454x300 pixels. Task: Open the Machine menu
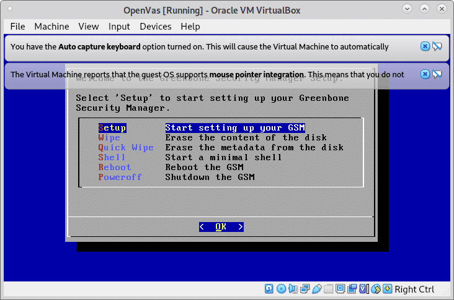point(51,26)
